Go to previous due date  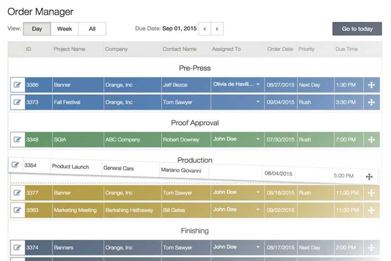tap(205, 29)
